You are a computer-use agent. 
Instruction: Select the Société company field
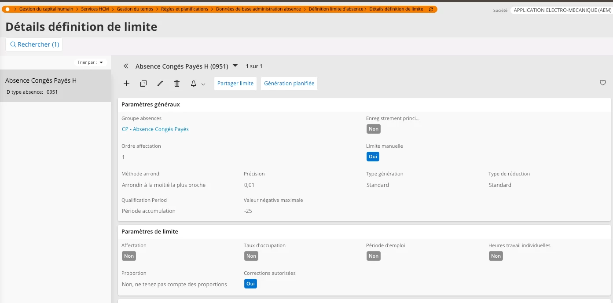click(x=561, y=10)
